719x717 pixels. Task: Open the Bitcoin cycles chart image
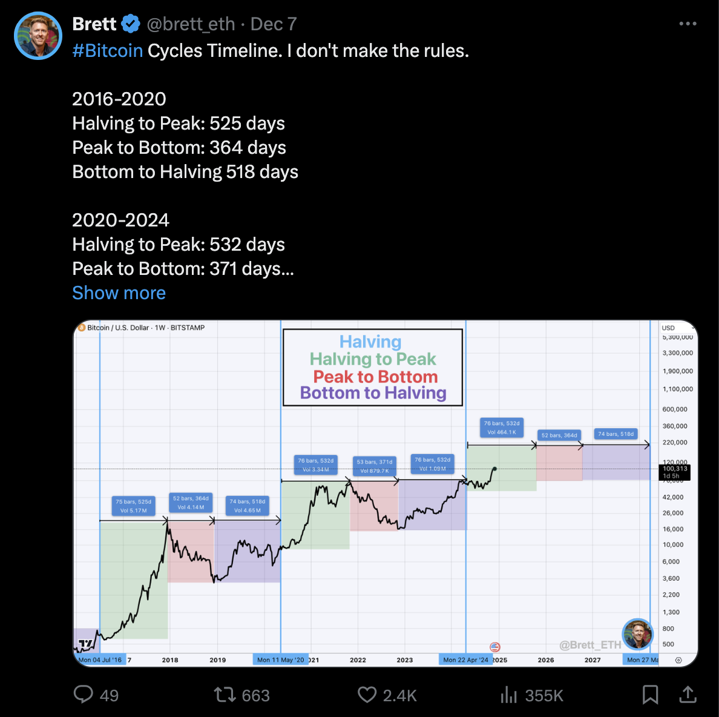click(386, 494)
